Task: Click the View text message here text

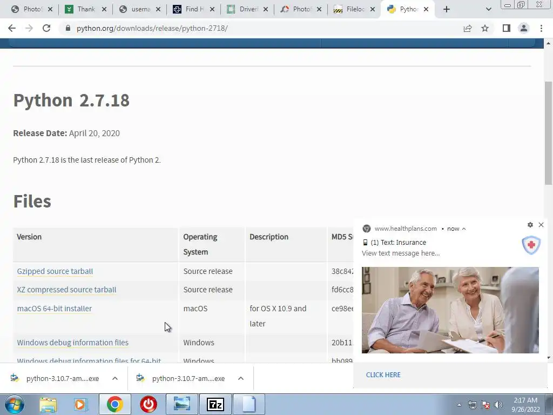Action: tap(401, 253)
